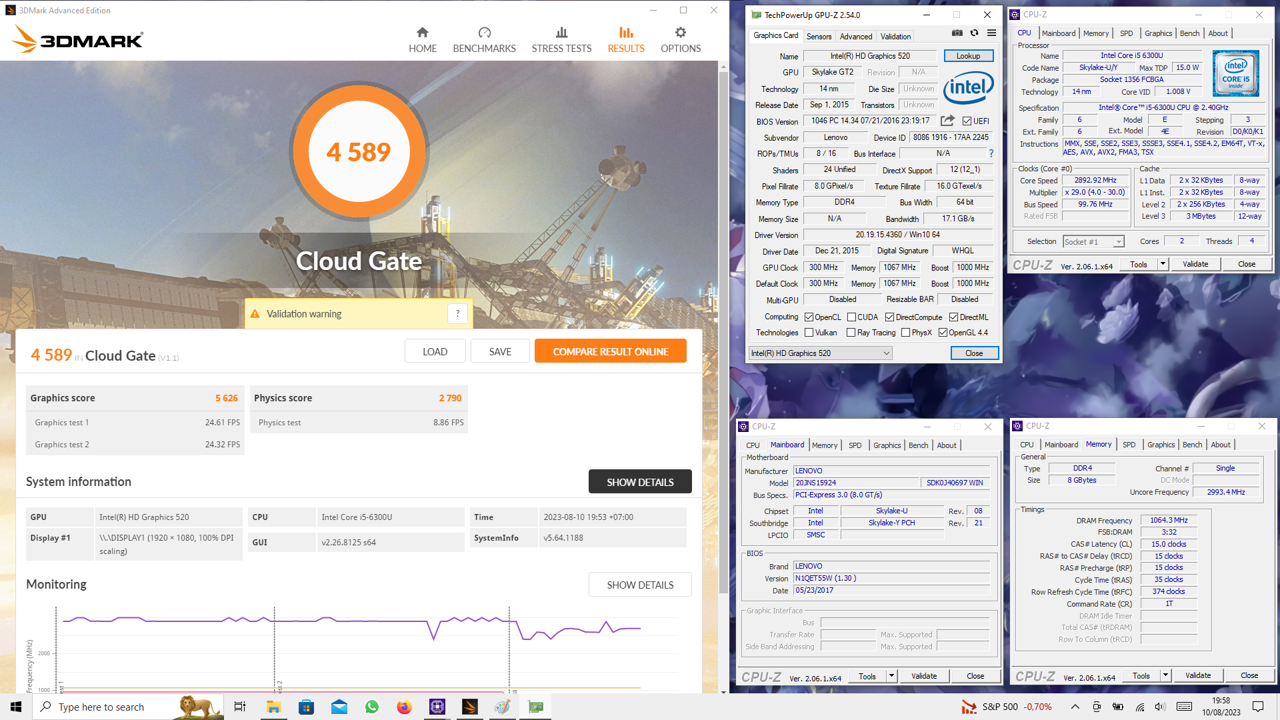
Task: Open Socket #1 selection dropdown in CPU-Z
Action: click(x=1093, y=241)
